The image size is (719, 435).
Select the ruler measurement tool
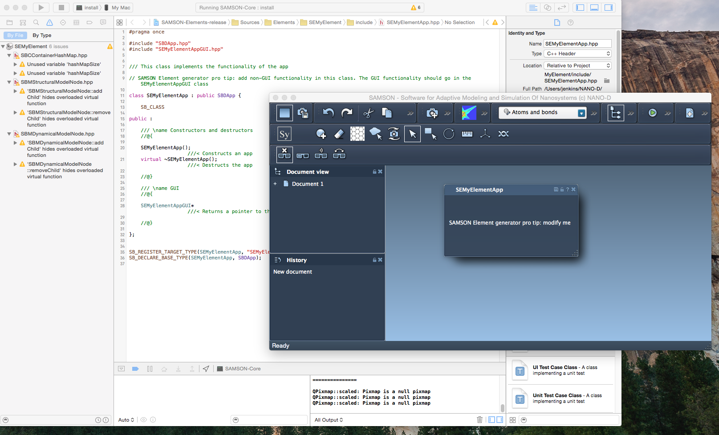[467, 133]
